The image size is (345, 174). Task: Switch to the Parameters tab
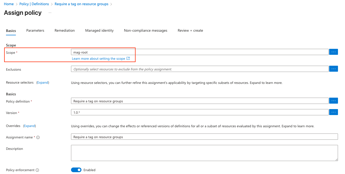[x=35, y=30]
